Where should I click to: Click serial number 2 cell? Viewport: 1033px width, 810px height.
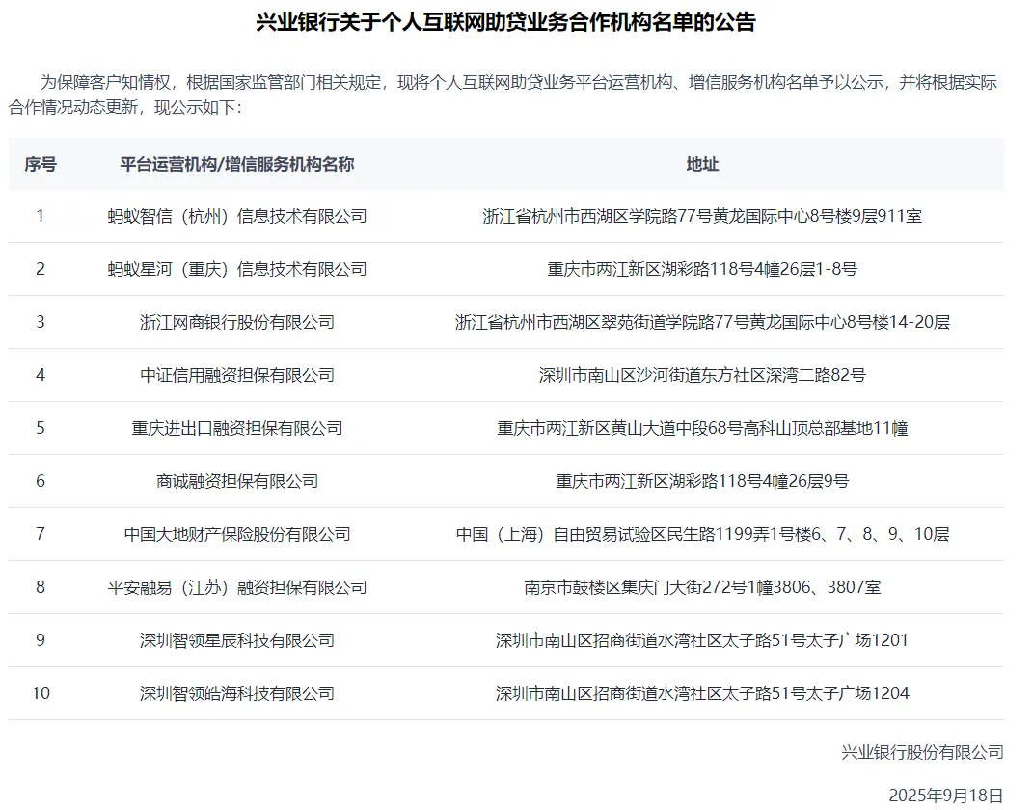click(x=41, y=269)
